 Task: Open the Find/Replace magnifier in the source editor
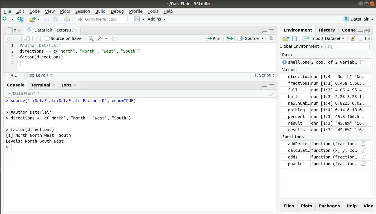(x=91, y=38)
